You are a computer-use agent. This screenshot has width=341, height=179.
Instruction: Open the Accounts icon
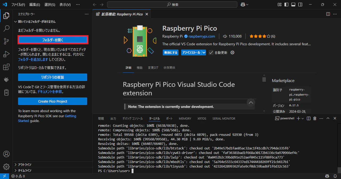[6, 154]
